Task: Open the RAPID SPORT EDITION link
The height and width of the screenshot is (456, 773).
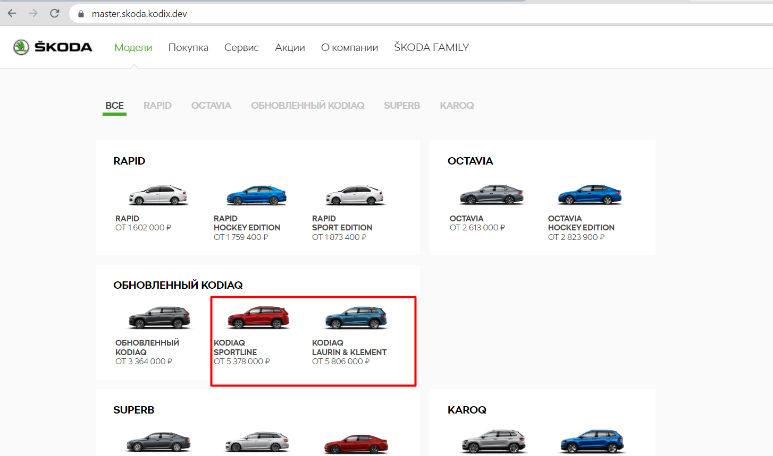Action: point(342,223)
